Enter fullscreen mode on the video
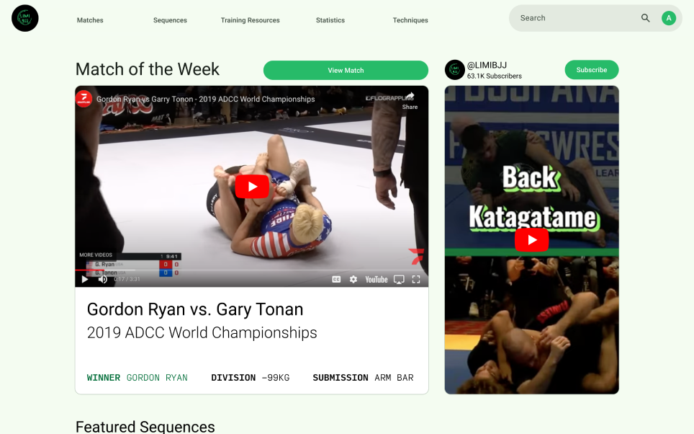This screenshot has width=694, height=434. click(x=416, y=279)
